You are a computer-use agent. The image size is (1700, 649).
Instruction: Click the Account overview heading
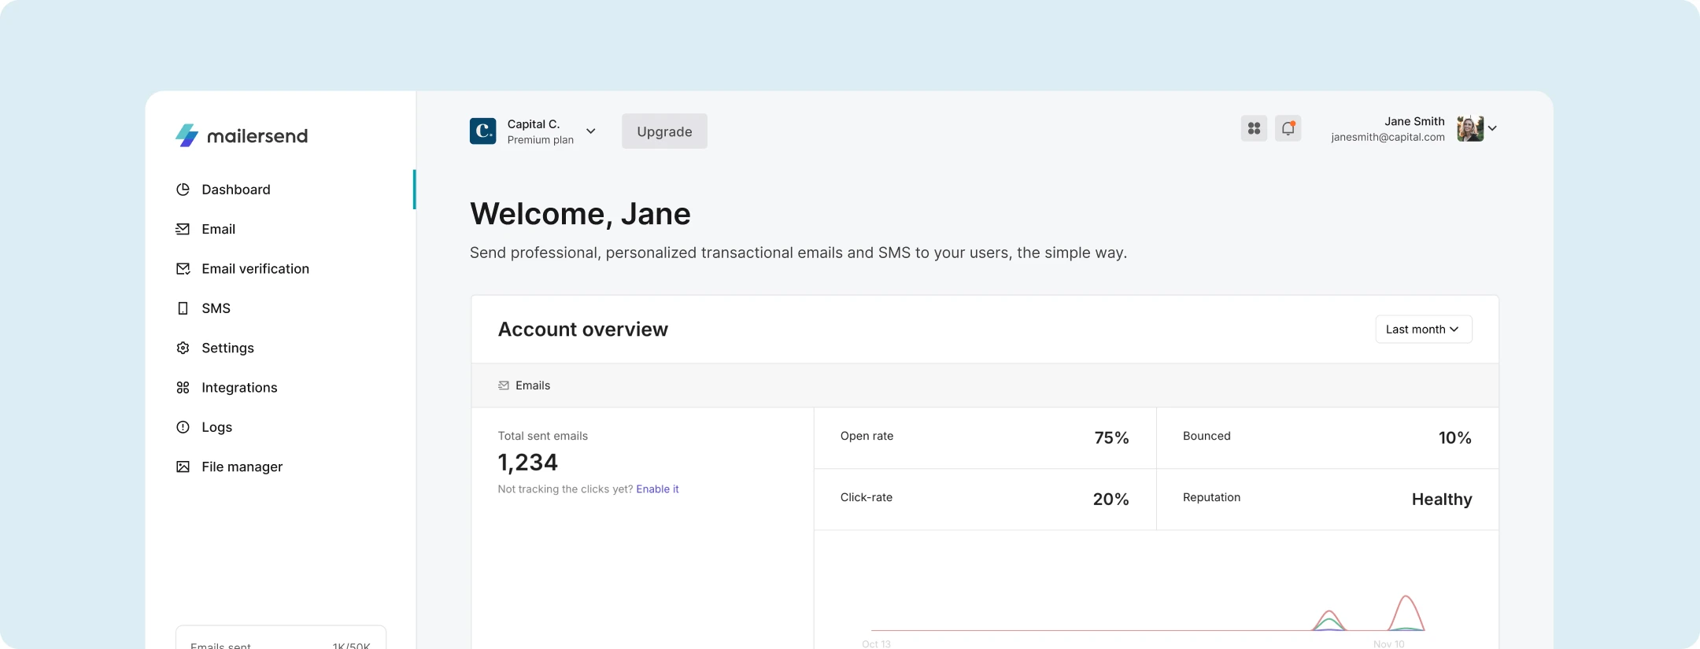coord(582,330)
